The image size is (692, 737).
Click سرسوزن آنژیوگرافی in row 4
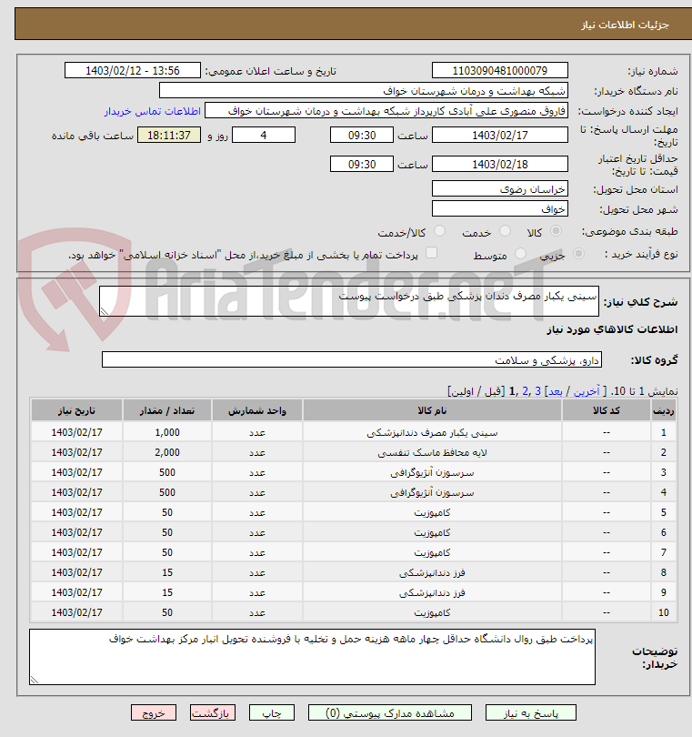tap(432, 492)
